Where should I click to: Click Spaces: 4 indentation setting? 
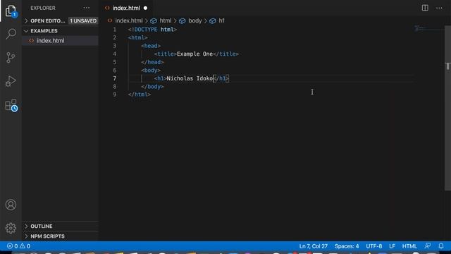[x=347, y=246]
